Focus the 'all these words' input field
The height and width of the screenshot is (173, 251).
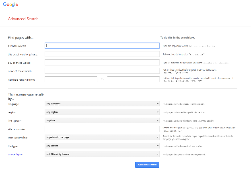tap(102, 45)
